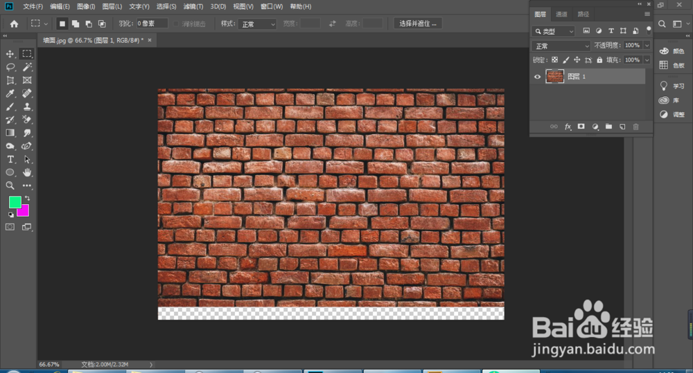Select the Move tool
The height and width of the screenshot is (373, 693).
point(10,54)
